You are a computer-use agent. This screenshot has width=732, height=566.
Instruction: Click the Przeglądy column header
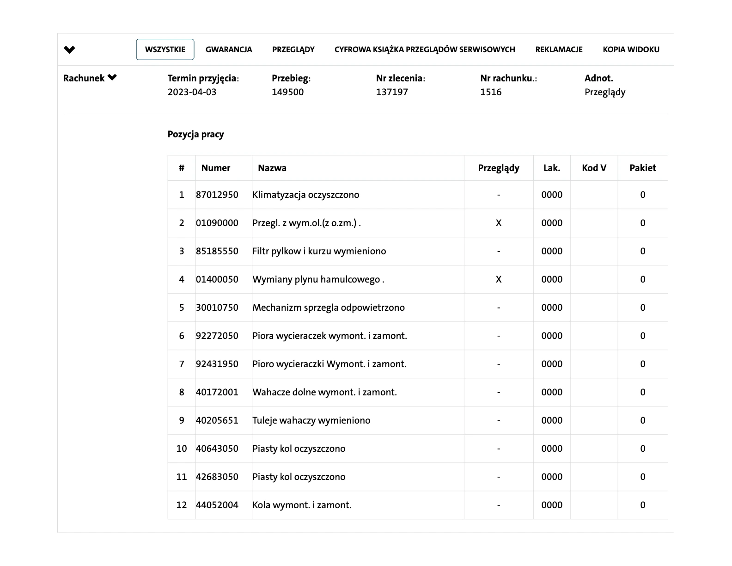(x=498, y=168)
